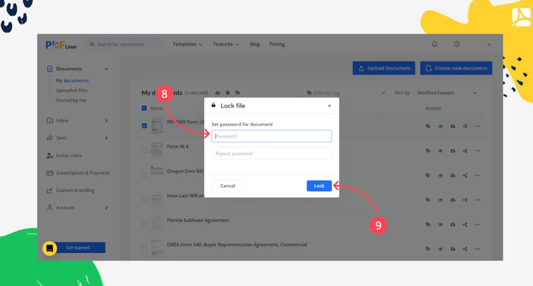Image resolution: width=533 pixels, height=286 pixels.
Task: Click the Password field in Lock file
Action: point(272,136)
